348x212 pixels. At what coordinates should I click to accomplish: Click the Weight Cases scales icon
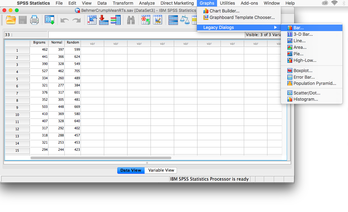(x=185, y=20)
